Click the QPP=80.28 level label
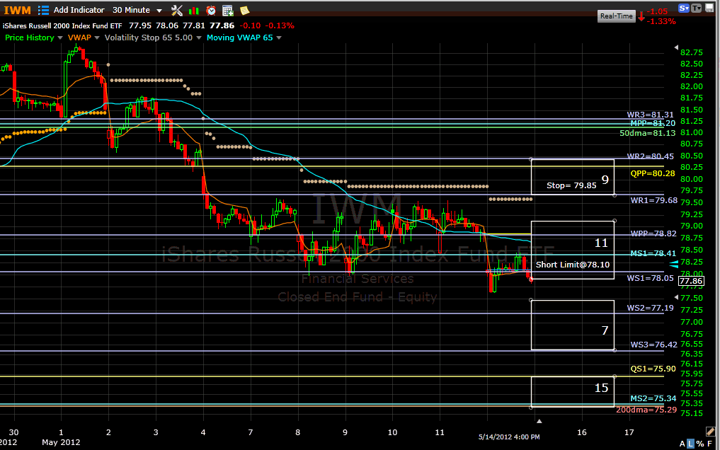Image resolution: width=720 pixels, height=450 pixels. pyautogui.click(x=653, y=173)
